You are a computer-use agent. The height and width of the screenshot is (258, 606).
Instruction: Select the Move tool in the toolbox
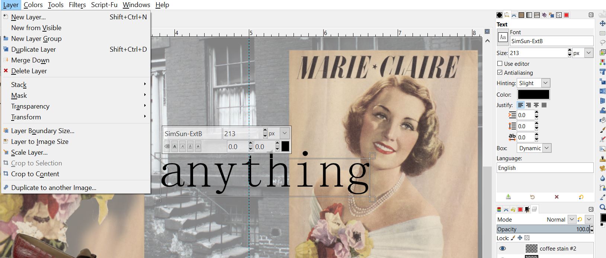pyautogui.click(x=602, y=23)
